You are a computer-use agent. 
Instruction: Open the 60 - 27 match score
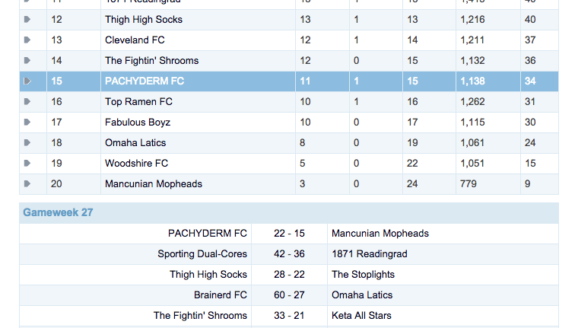coord(289,295)
